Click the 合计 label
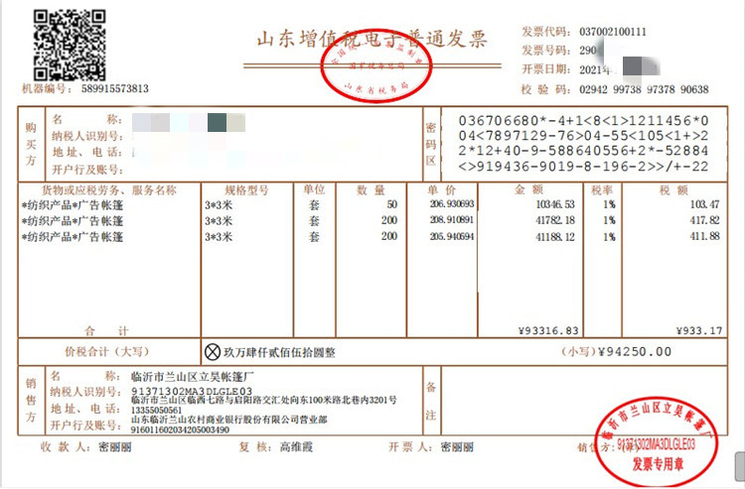The height and width of the screenshot is (489, 745). click(107, 330)
